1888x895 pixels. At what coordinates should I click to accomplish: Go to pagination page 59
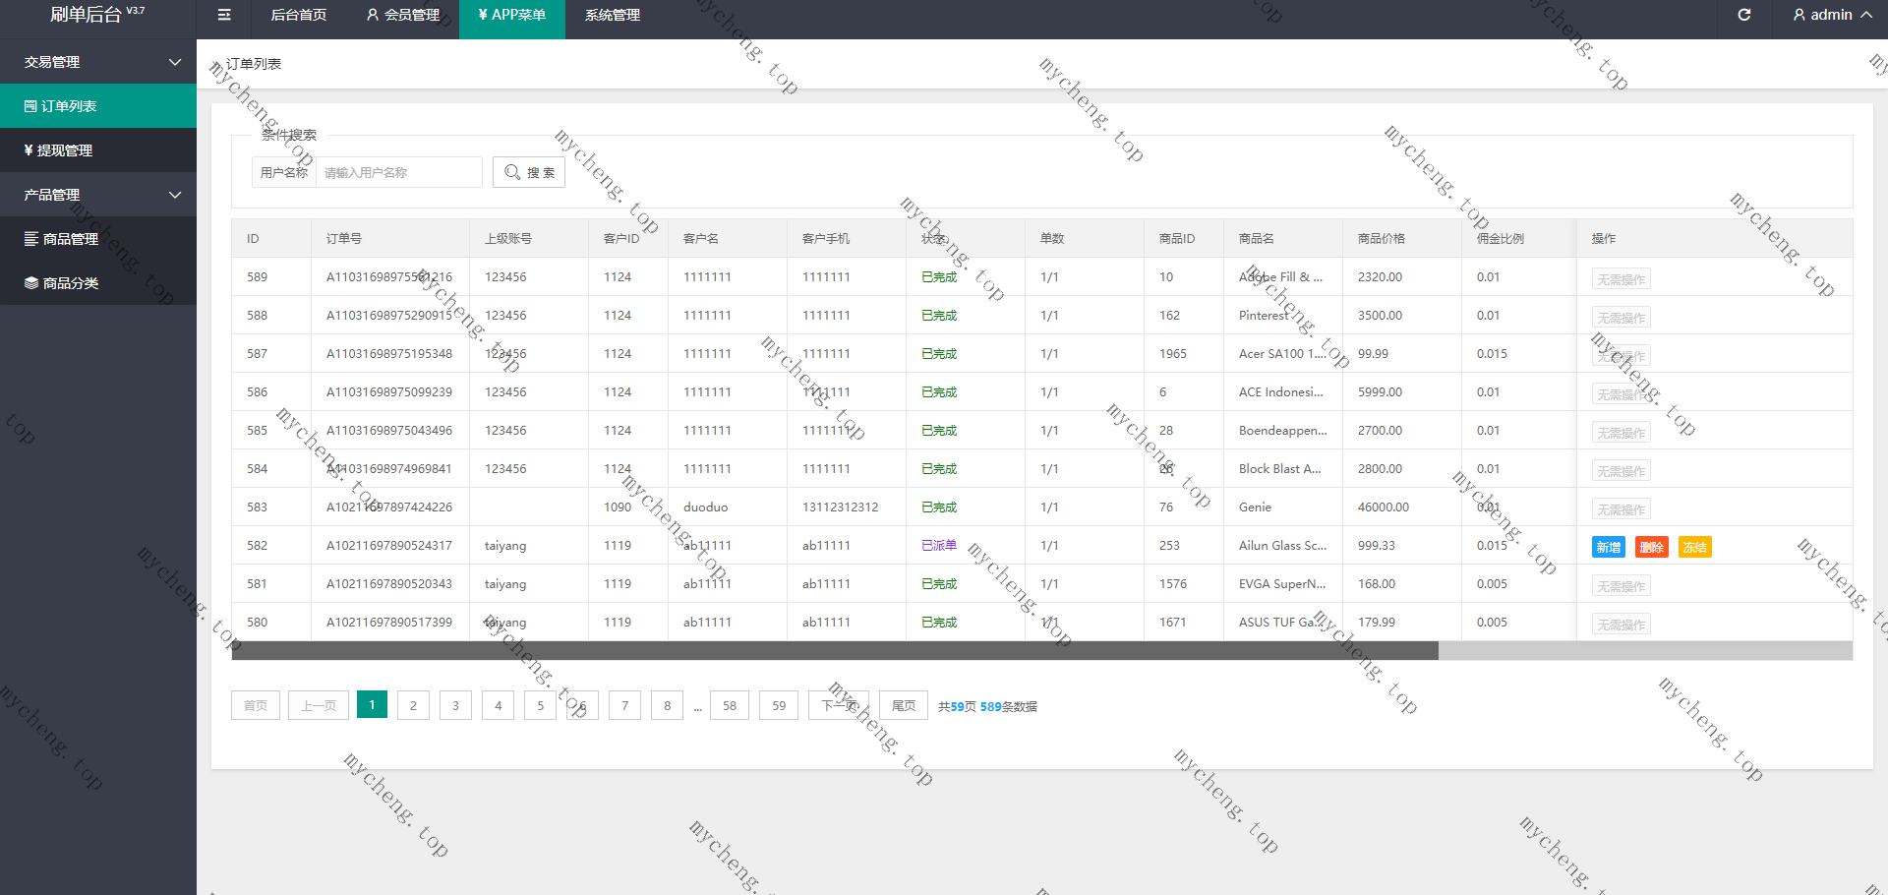pyautogui.click(x=779, y=705)
